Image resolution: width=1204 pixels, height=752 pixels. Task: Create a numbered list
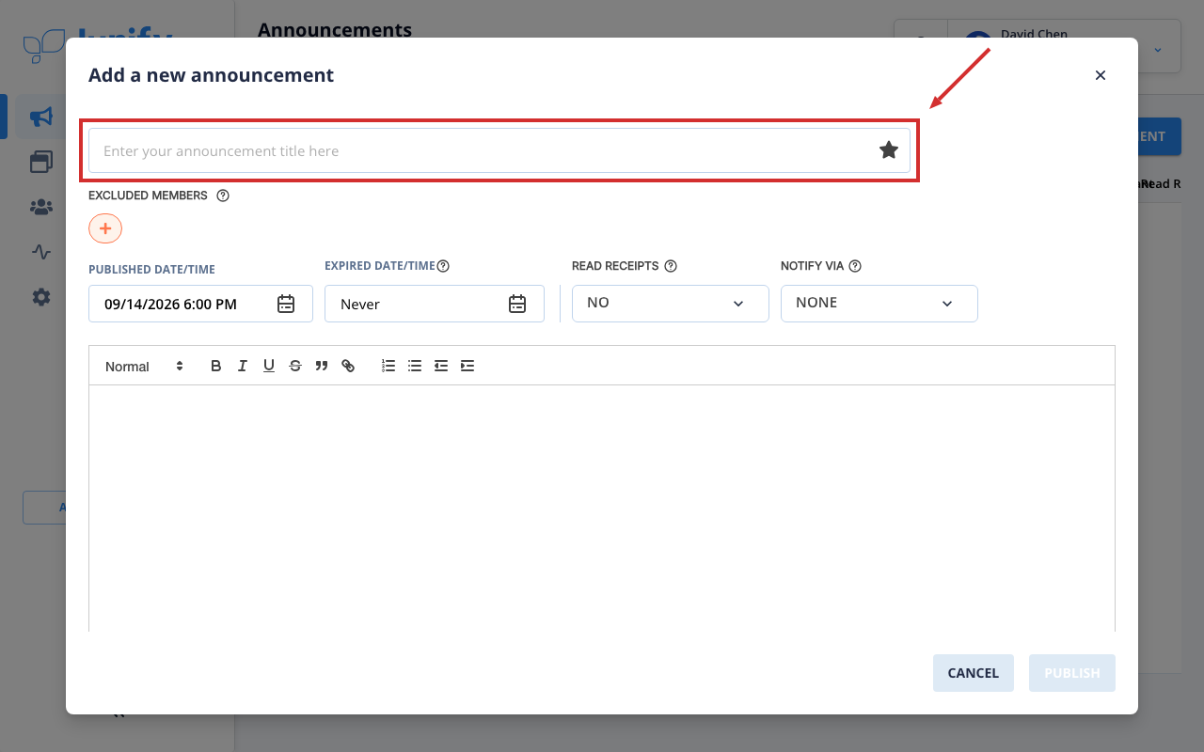click(388, 367)
